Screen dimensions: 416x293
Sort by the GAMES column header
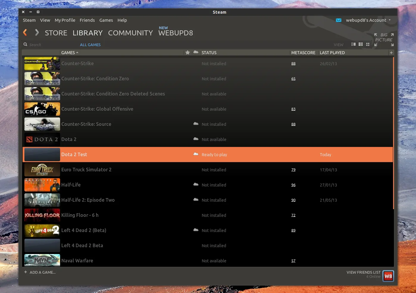point(70,53)
